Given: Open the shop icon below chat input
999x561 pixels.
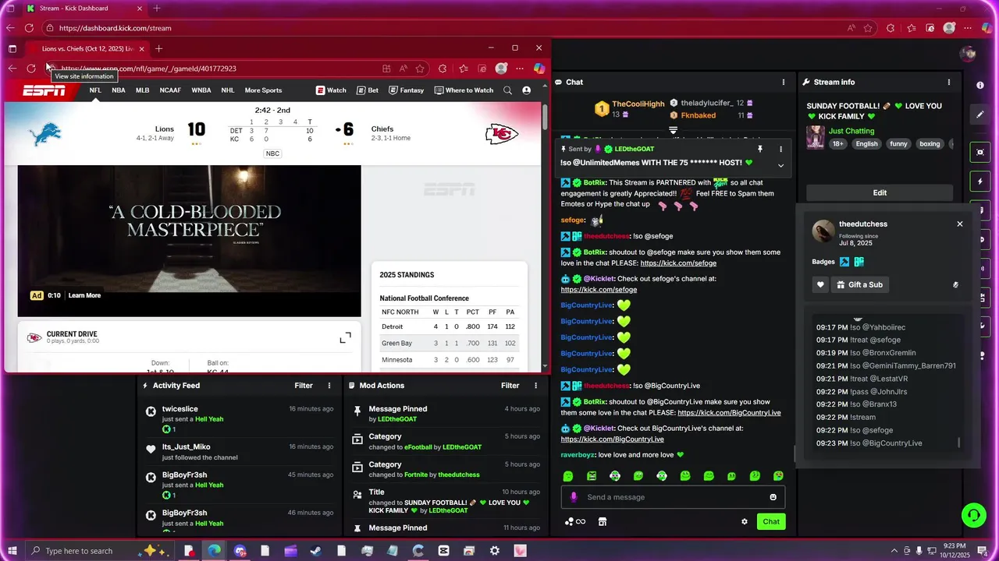Looking at the screenshot, I should pos(603,521).
